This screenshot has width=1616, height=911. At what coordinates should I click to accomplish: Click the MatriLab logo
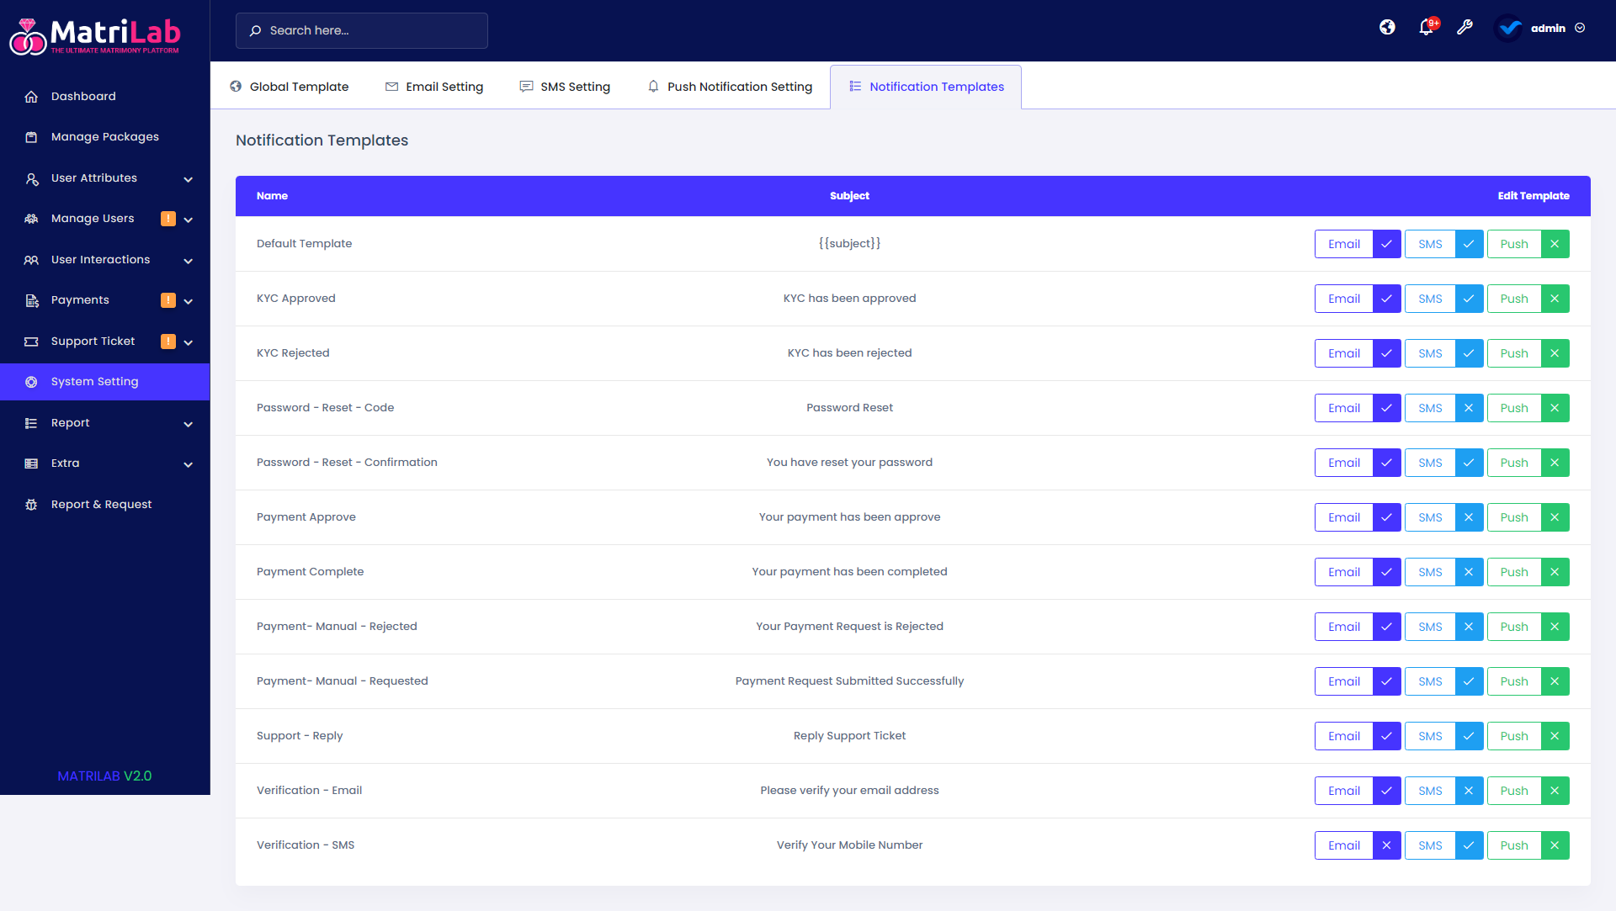(x=94, y=35)
